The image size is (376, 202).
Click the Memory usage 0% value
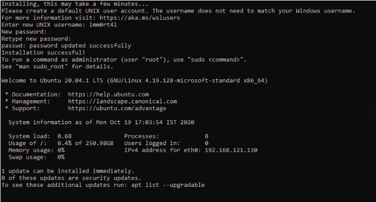point(61,150)
